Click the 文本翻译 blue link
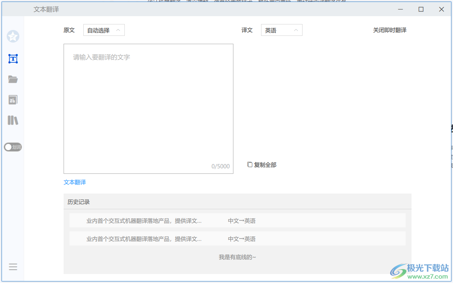The image size is (453, 283). click(x=75, y=182)
